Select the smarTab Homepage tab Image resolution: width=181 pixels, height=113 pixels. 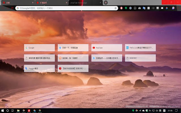coord(85,3)
